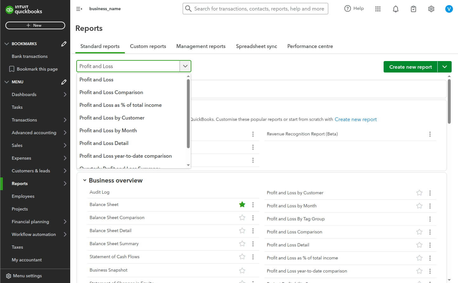Favourite Statement of Cash Flows star

(242, 257)
